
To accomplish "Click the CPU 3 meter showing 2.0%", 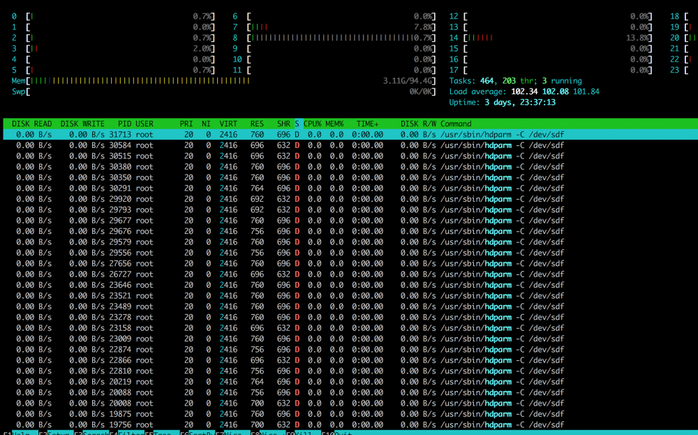I will 114,49.
